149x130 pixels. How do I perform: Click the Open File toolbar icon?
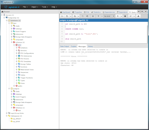point(62,16)
